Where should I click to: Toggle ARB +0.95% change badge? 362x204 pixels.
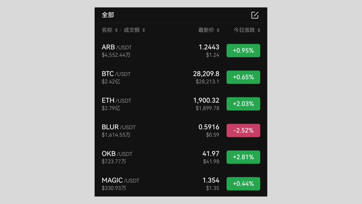pyautogui.click(x=243, y=51)
